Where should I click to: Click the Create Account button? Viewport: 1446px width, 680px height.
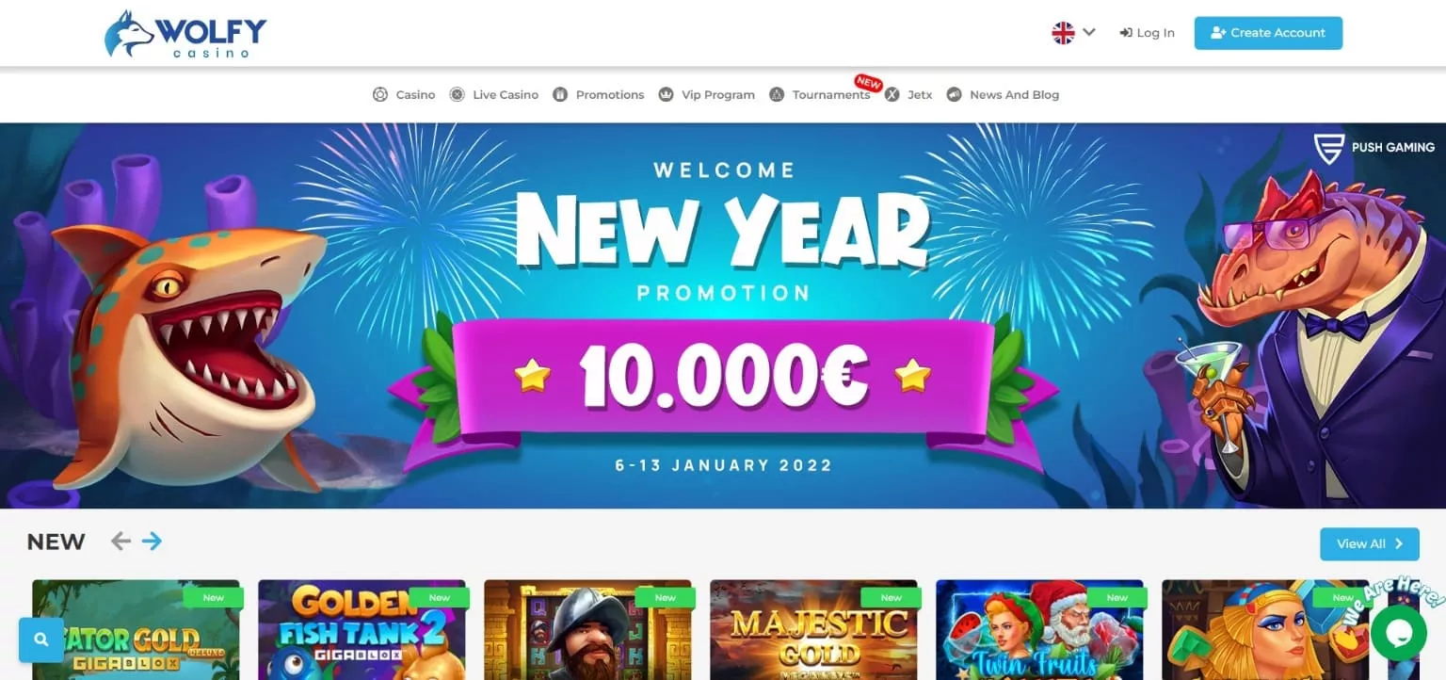1268,33
